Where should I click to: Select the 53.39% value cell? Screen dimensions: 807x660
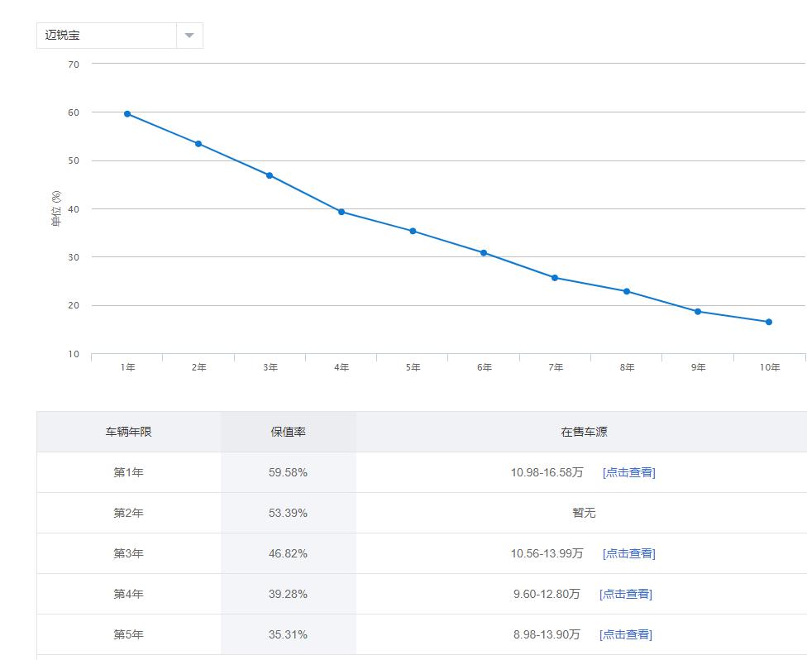(288, 513)
